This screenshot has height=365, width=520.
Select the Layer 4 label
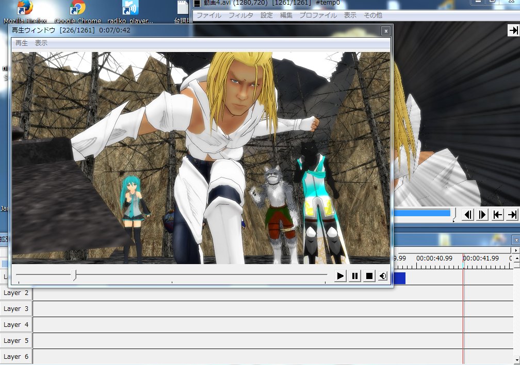click(x=16, y=325)
